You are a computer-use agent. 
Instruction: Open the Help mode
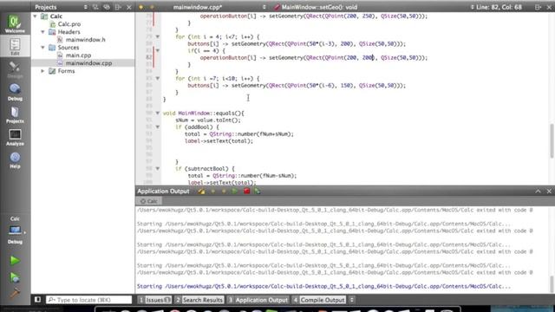[15, 159]
